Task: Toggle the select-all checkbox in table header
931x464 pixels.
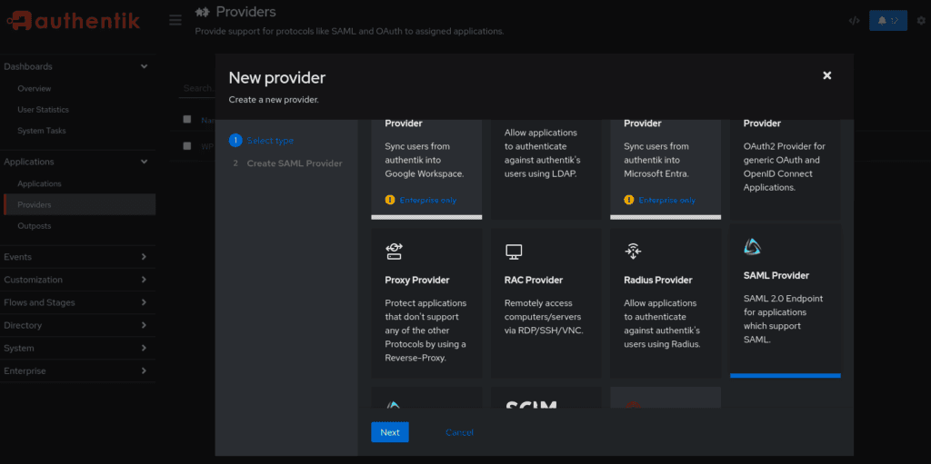Action: [187, 119]
